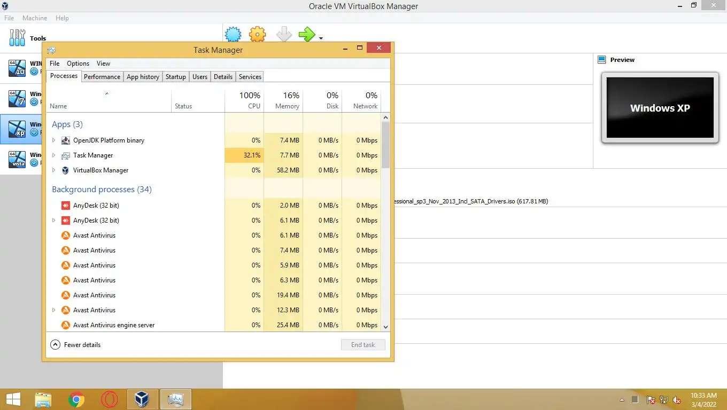Click the VirtualBox title bar cube icon
The width and height of the screenshot is (727, 410).
(x=5, y=6)
